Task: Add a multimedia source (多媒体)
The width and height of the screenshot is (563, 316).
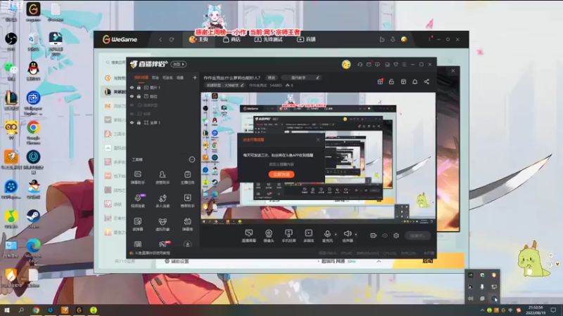Action: pos(308,236)
